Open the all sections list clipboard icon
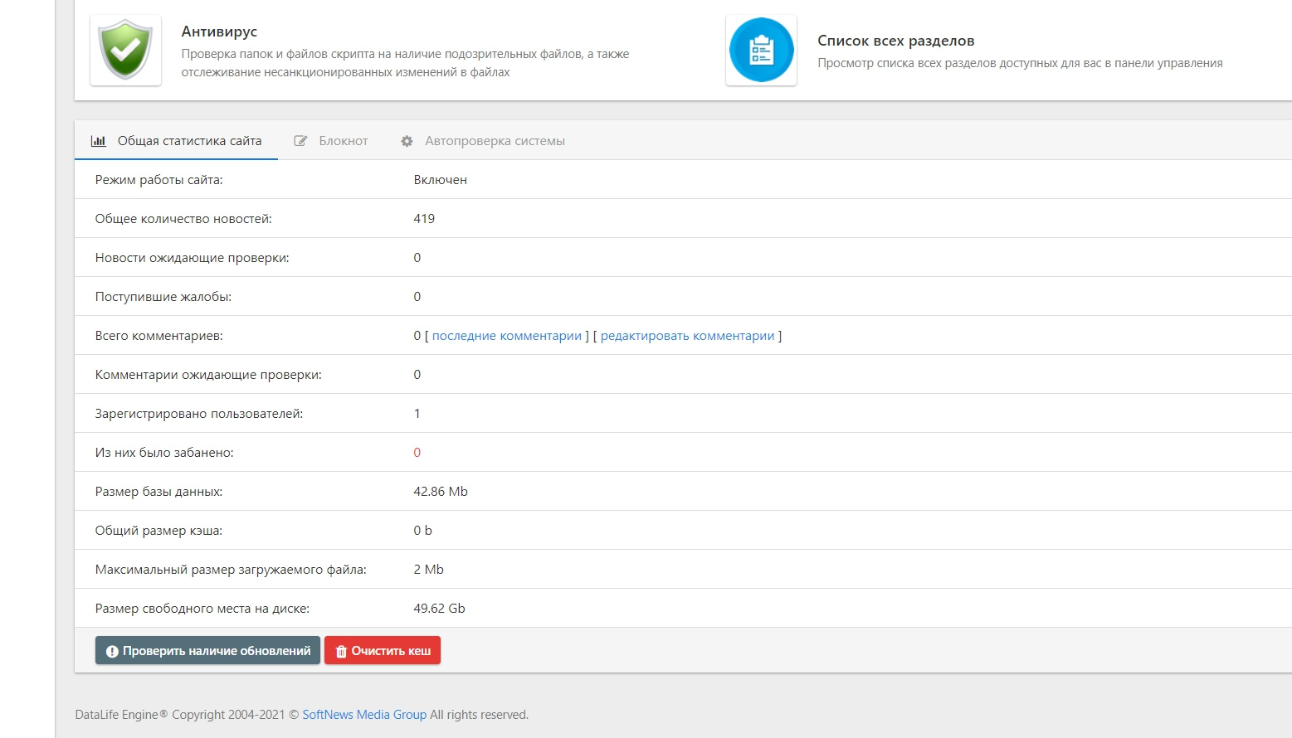This screenshot has width=1292, height=738. 761,50
